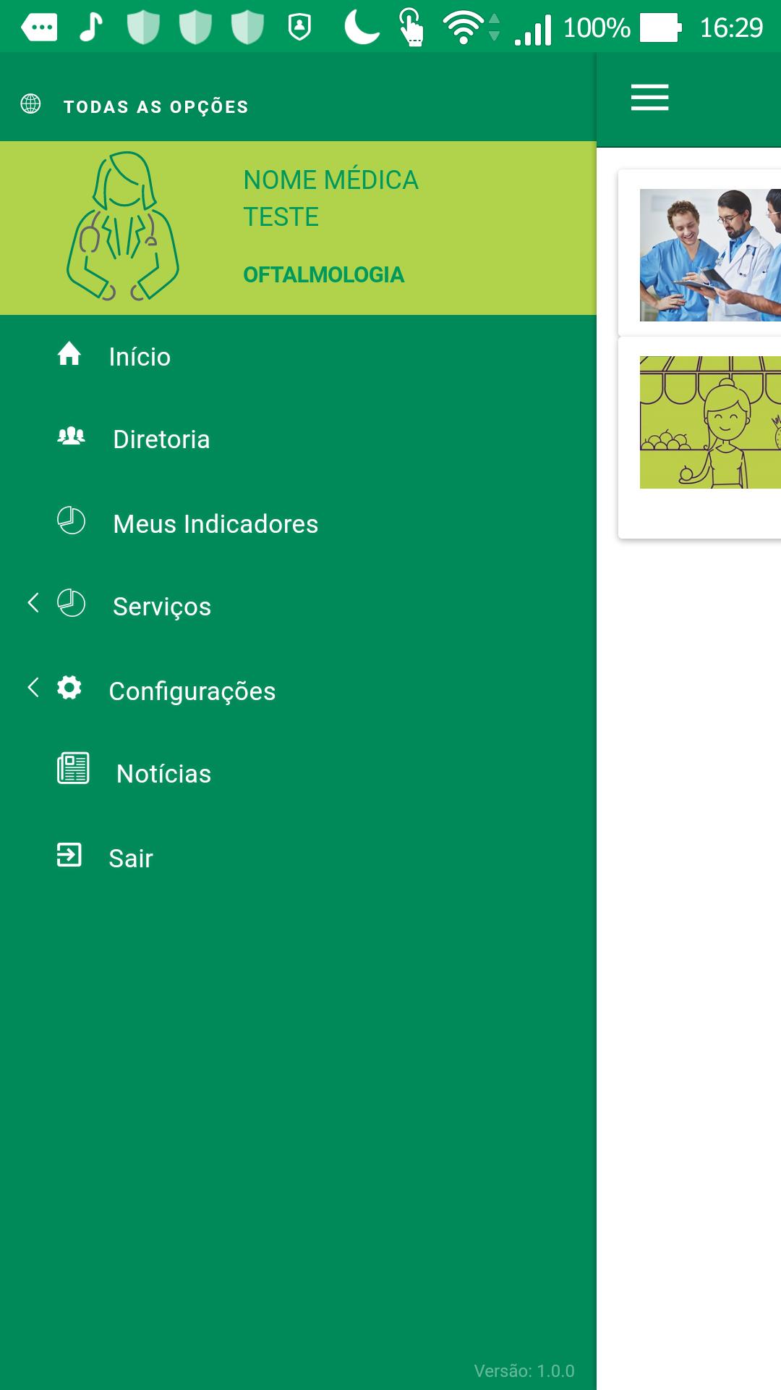
Task: Tap the Wi-Fi signal status icon
Action: (464, 28)
